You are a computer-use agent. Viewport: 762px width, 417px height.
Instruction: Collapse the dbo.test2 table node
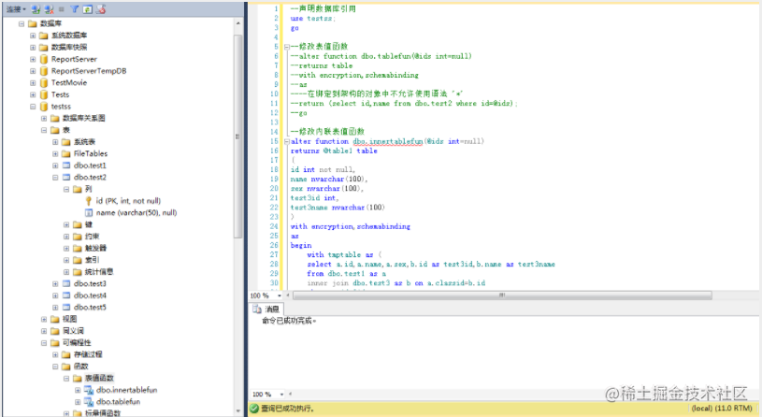coord(55,178)
